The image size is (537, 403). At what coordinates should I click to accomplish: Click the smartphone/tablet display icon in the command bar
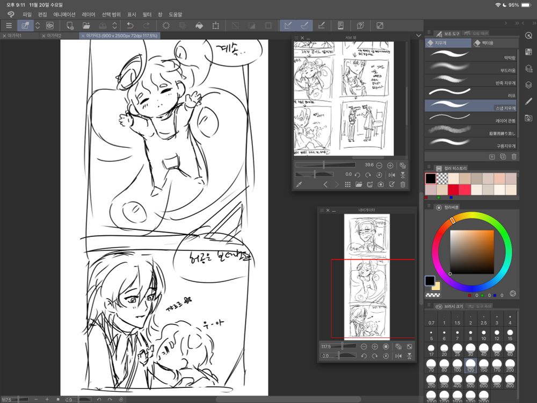pyautogui.click(x=341, y=26)
